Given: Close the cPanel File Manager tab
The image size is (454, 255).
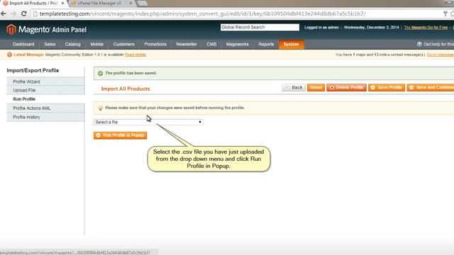Looking at the screenshot, I should click(131, 3).
